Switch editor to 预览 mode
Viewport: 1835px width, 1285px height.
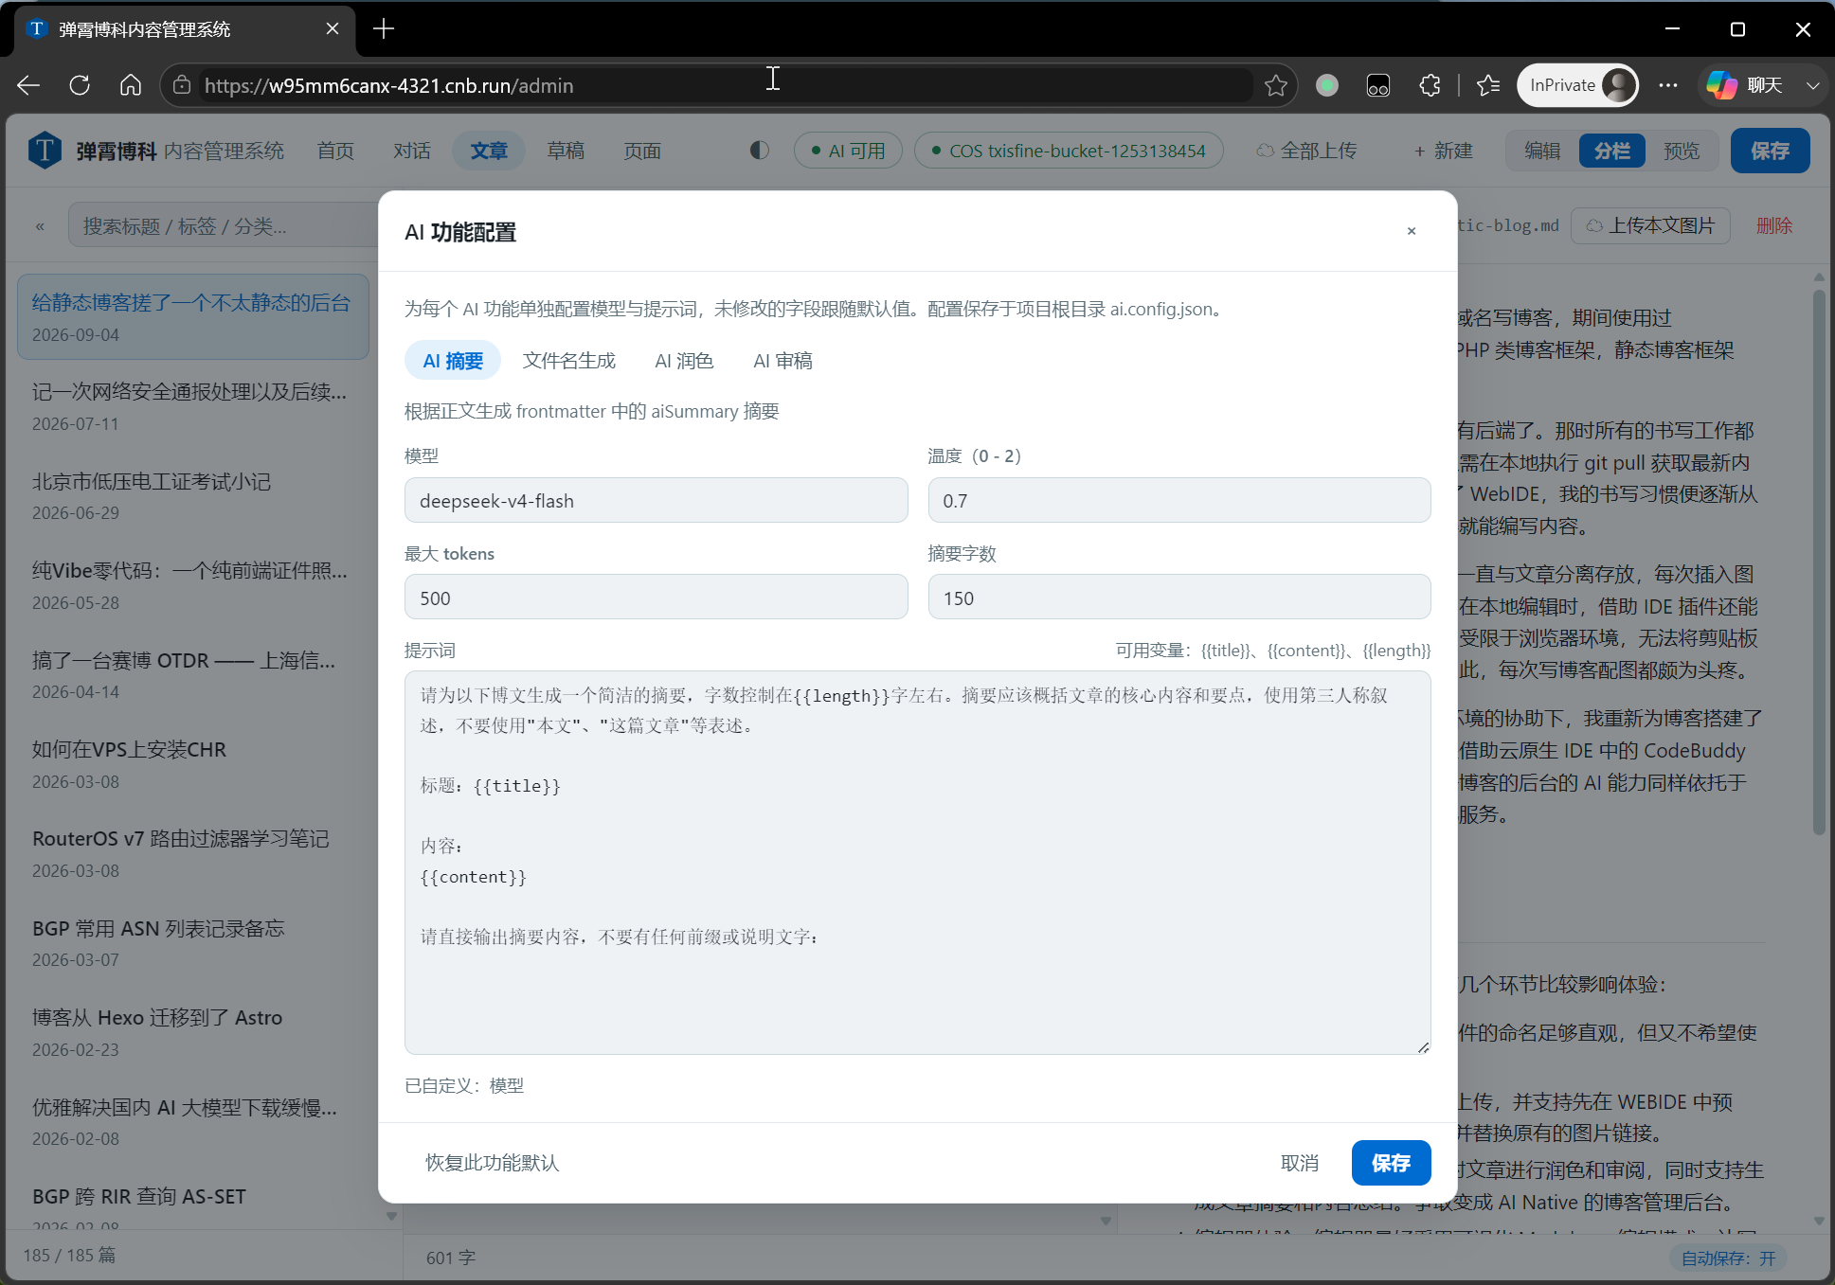(1682, 151)
